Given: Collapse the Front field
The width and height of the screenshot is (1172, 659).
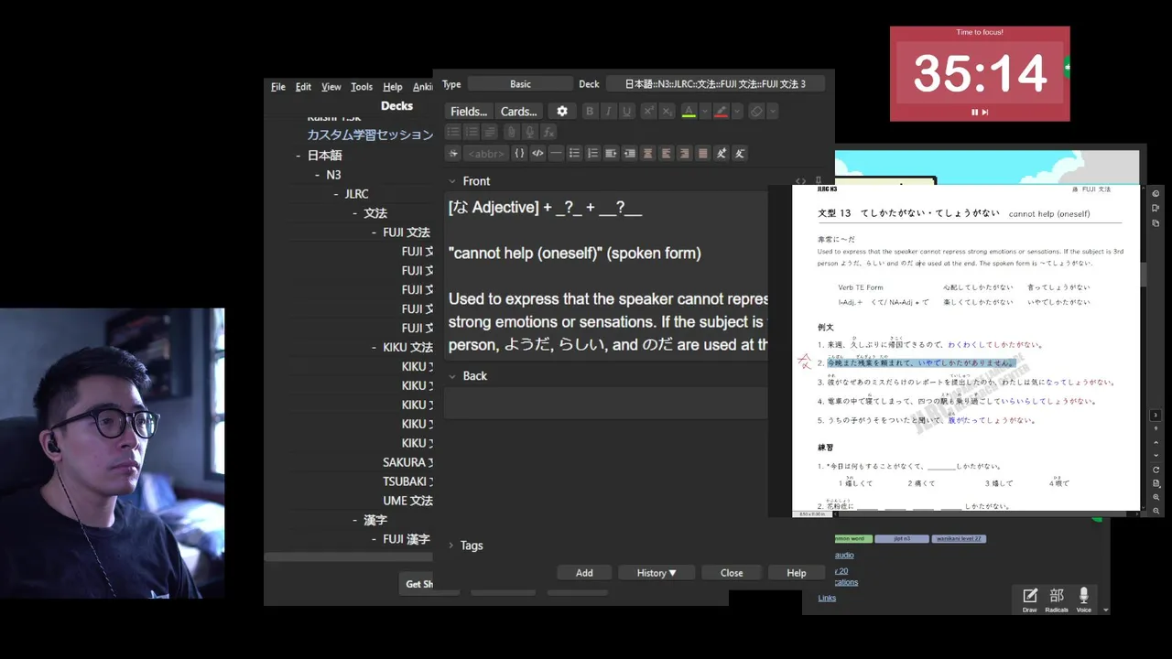Looking at the screenshot, I should 452,181.
